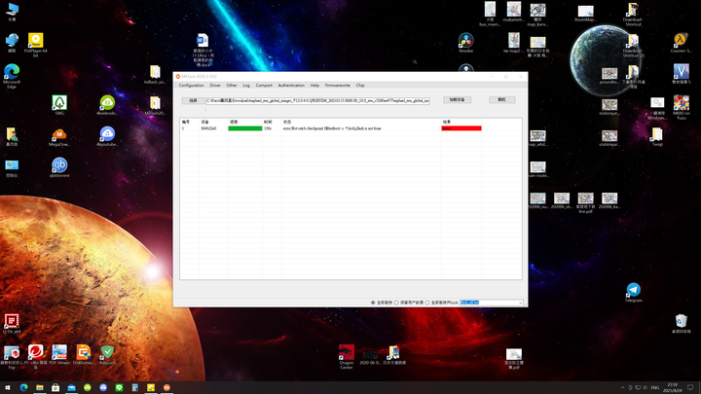Open the 4kyoutube desktop icon
Viewport: 701px width, 394px height.
click(107, 136)
